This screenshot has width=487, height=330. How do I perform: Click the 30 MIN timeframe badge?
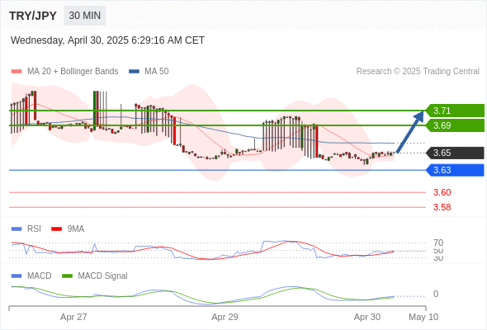coord(84,16)
